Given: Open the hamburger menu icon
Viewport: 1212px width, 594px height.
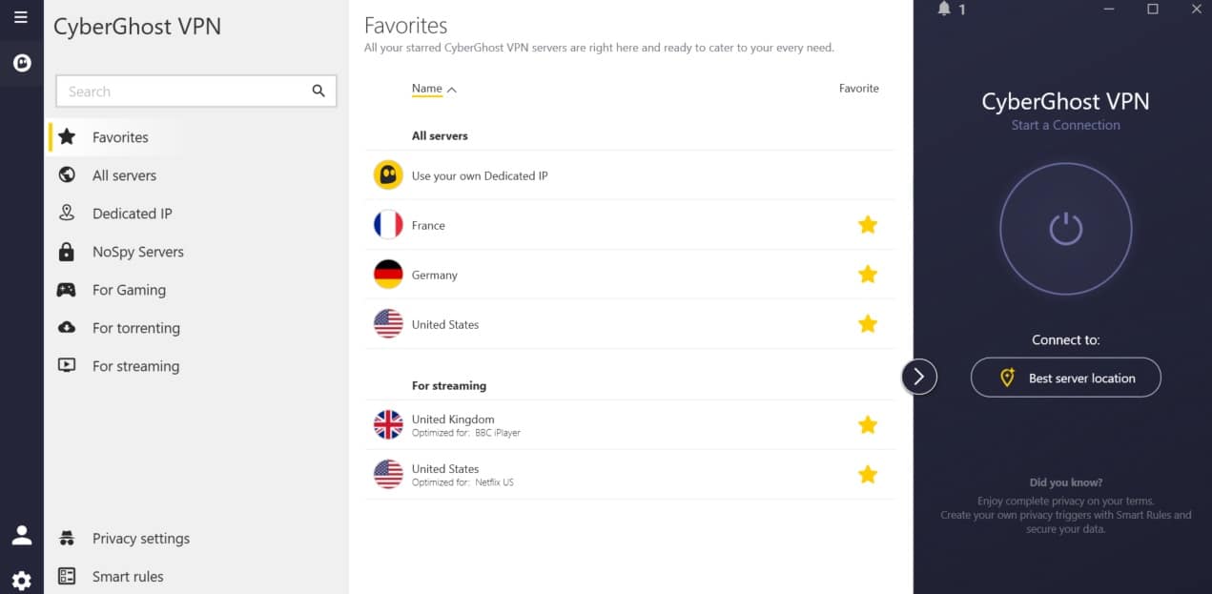Looking at the screenshot, I should [x=21, y=17].
